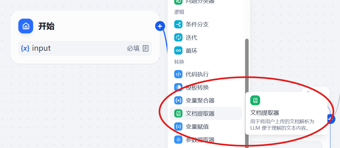Click the {x} variable icon before input
The width and height of the screenshot is (340, 148).
(25, 48)
